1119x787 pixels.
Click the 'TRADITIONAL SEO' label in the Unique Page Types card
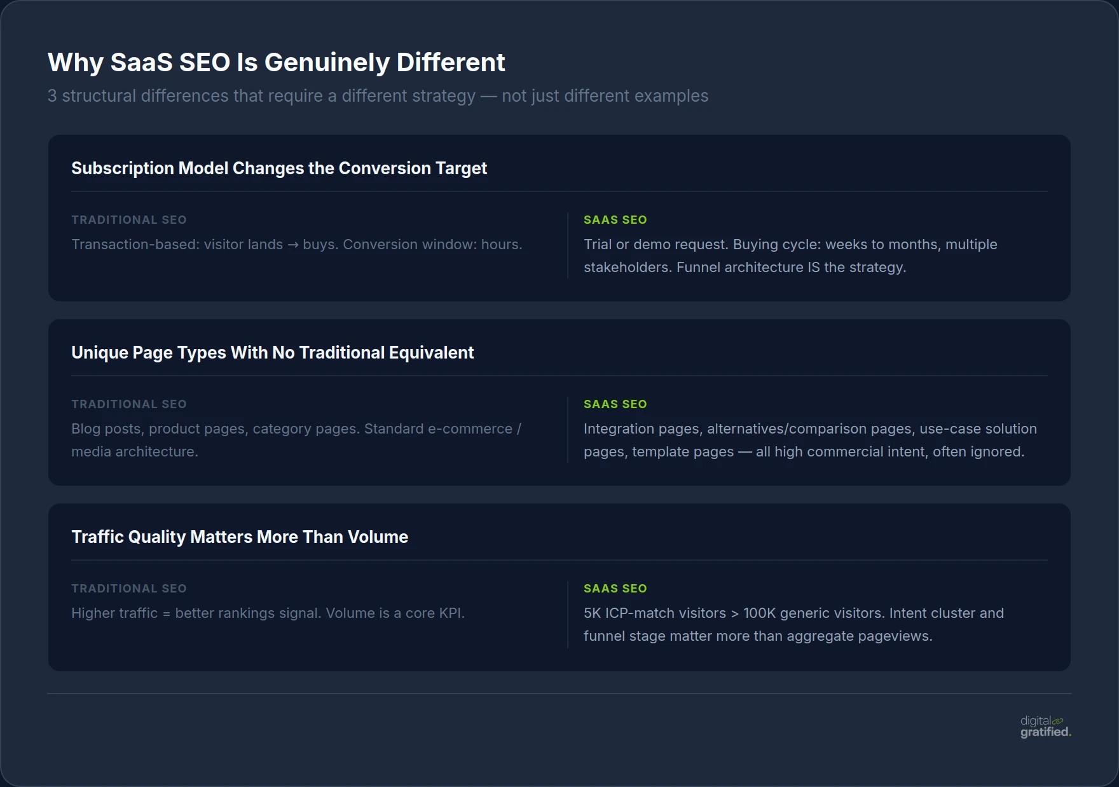tap(129, 404)
